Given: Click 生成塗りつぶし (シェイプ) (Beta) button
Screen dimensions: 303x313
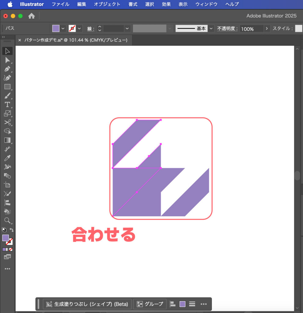Looking at the screenshot, I should 87,304.
